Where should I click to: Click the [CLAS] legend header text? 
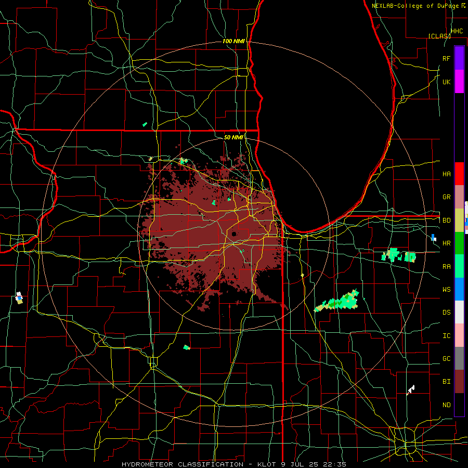[439, 36]
